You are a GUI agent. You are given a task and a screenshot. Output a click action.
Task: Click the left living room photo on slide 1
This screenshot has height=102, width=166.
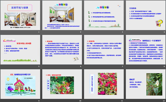pyautogui.click(x=12, y=19)
